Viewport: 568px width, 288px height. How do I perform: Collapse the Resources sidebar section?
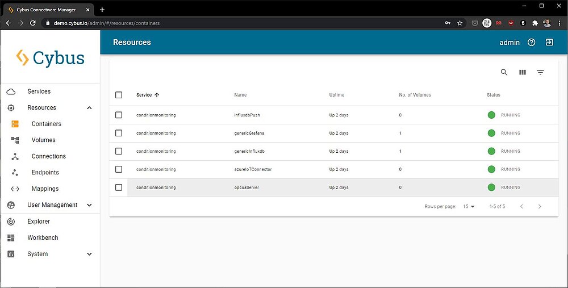[x=89, y=108]
